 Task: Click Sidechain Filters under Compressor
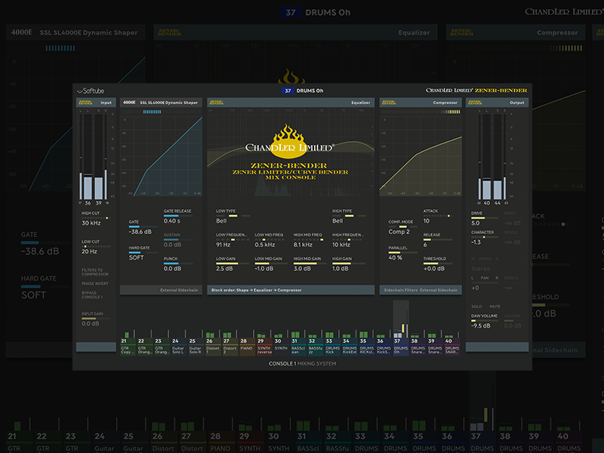click(x=399, y=290)
